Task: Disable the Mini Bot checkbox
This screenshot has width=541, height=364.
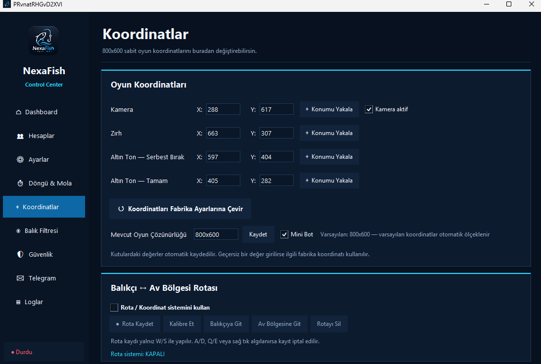Action: click(284, 234)
